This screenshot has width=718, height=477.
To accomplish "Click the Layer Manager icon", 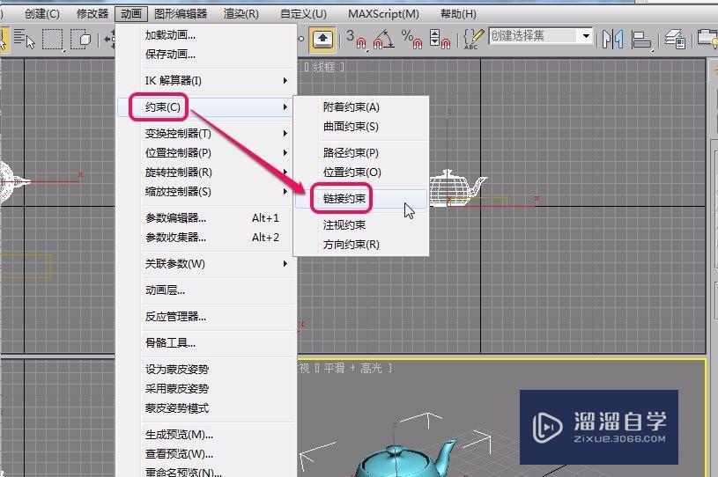I will click(675, 40).
